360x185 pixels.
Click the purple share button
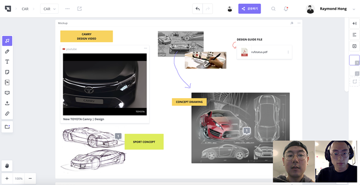249,9
